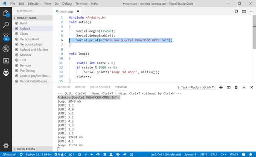This screenshot has height=157, width=256.
Task: Run the Upload project task
Action: pos(32,29)
